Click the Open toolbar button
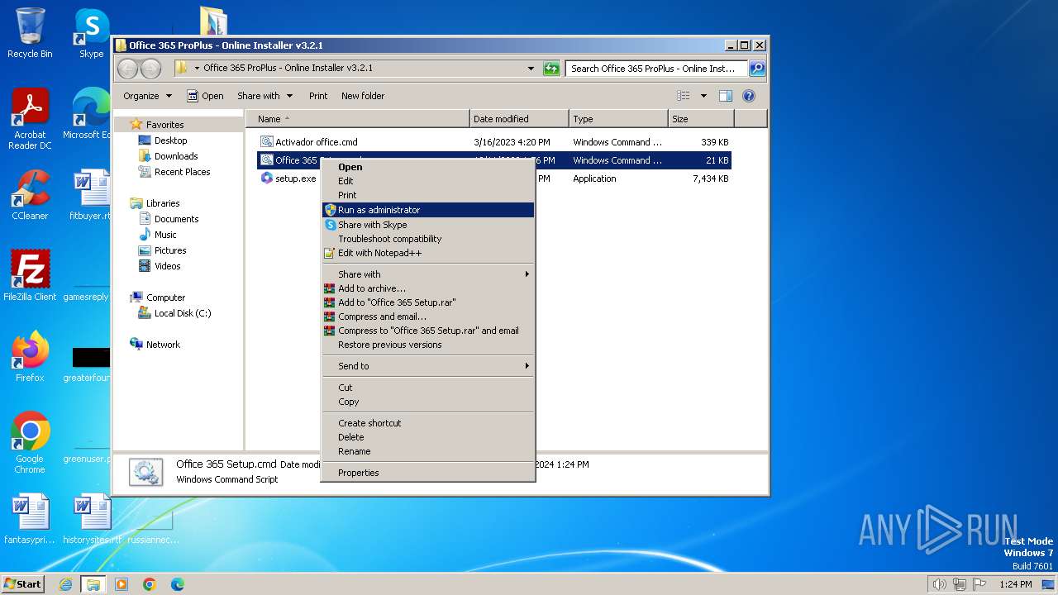Image resolution: width=1058 pixels, height=595 pixels. pyautogui.click(x=205, y=96)
